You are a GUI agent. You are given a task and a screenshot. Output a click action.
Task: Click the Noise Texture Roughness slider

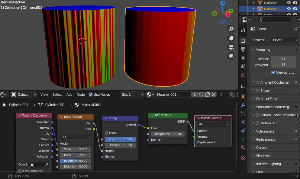76,161
